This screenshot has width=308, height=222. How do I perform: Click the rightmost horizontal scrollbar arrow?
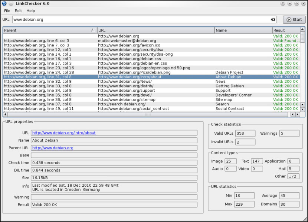298,114
